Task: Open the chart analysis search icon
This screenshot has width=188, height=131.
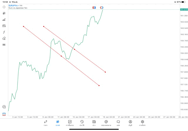Action: 4,107
